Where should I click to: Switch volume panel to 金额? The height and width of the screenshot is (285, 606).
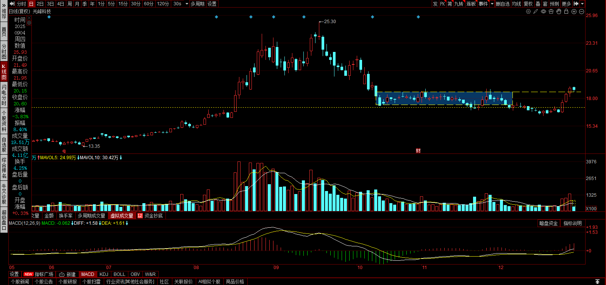(x=49, y=216)
